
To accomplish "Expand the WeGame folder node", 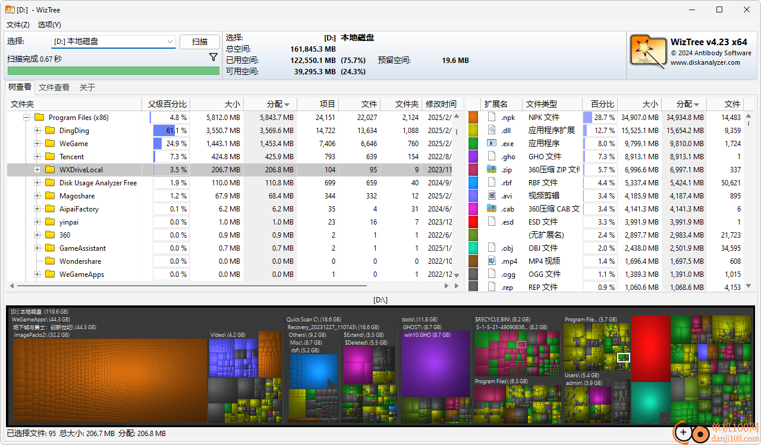I will [x=37, y=144].
